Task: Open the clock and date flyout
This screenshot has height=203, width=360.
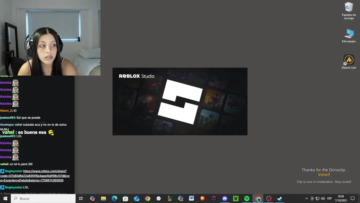Action: (x=341, y=198)
